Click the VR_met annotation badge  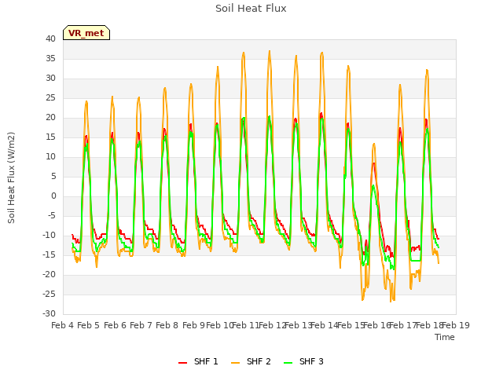(86, 33)
